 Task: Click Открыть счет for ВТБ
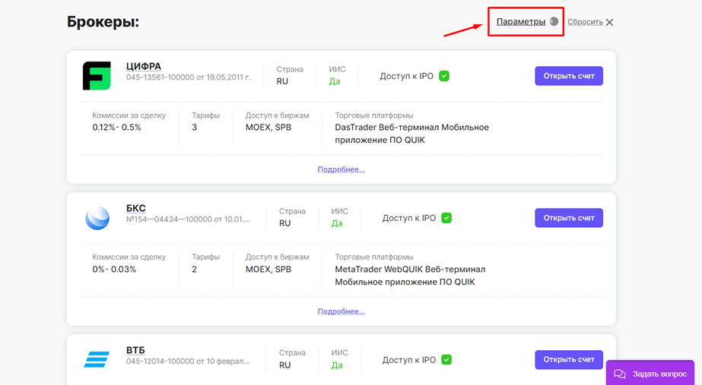pos(569,359)
